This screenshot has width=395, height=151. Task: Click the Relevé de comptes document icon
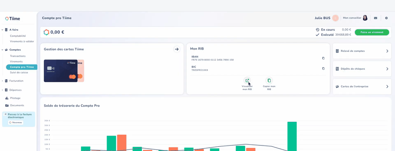coord(337,51)
